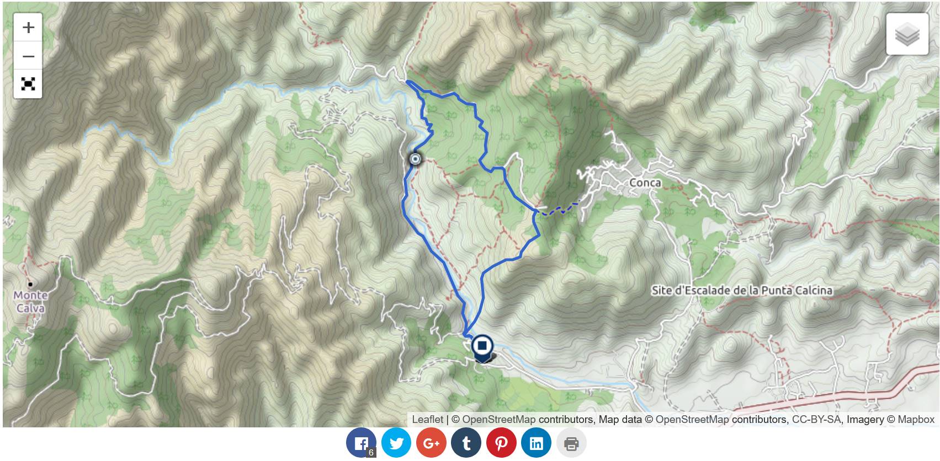Click Site d'Escalade de la Punta Calcina

[x=742, y=290]
